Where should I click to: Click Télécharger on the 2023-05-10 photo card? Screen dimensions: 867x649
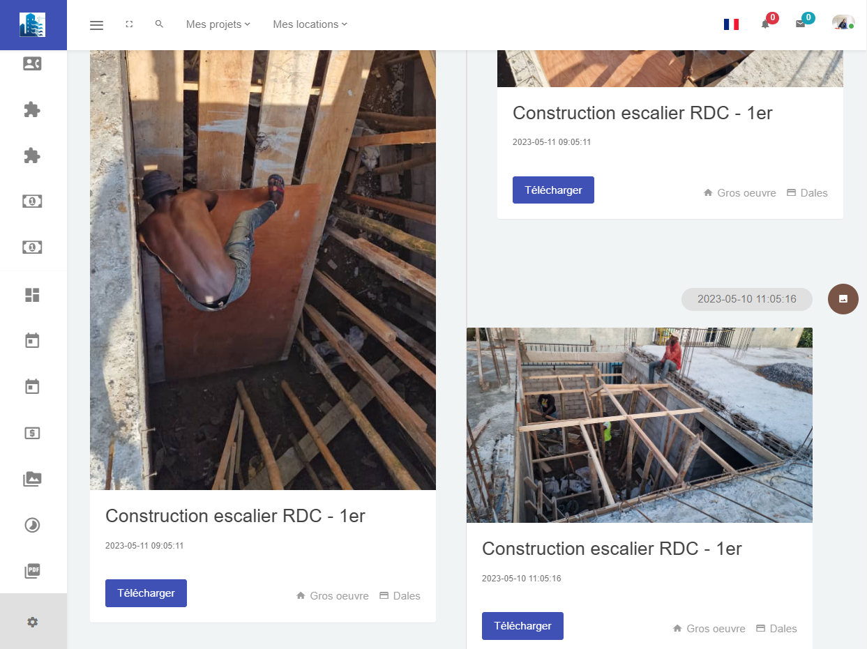pyautogui.click(x=522, y=626)
